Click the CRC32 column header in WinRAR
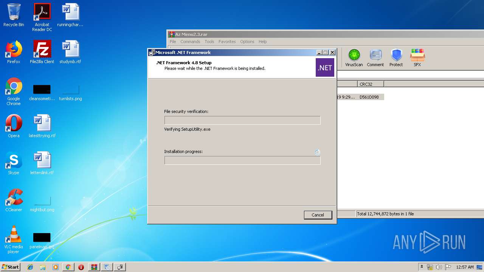Image resolution: width=484 pixels, height=272 pixels. tap(371, 84)
